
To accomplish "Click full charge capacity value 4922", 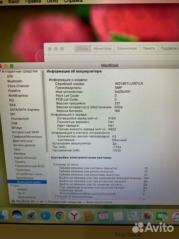I will pyautogui.click(x=112, y=129).
